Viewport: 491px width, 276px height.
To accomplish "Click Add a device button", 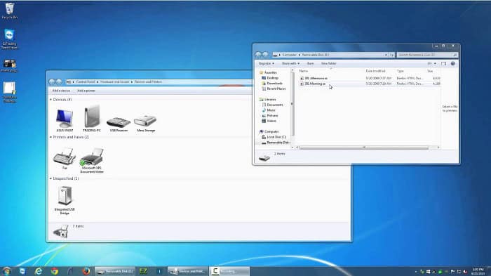I will coord(61,91).
